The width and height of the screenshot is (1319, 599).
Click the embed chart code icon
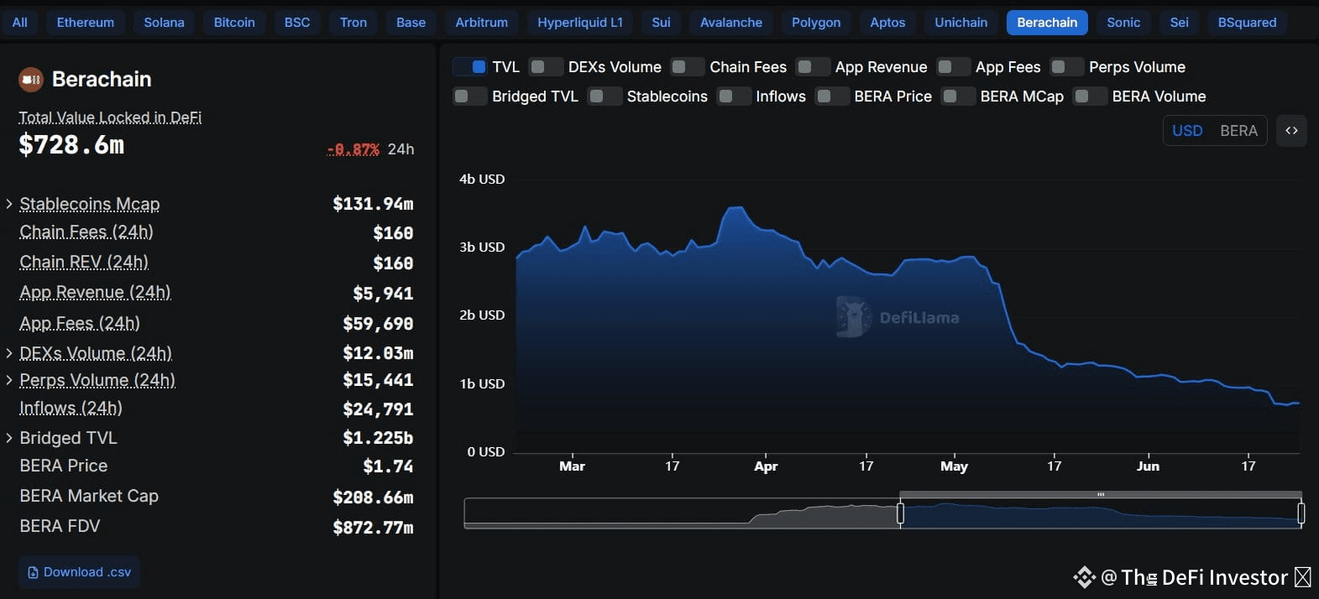coord(1291,131)
